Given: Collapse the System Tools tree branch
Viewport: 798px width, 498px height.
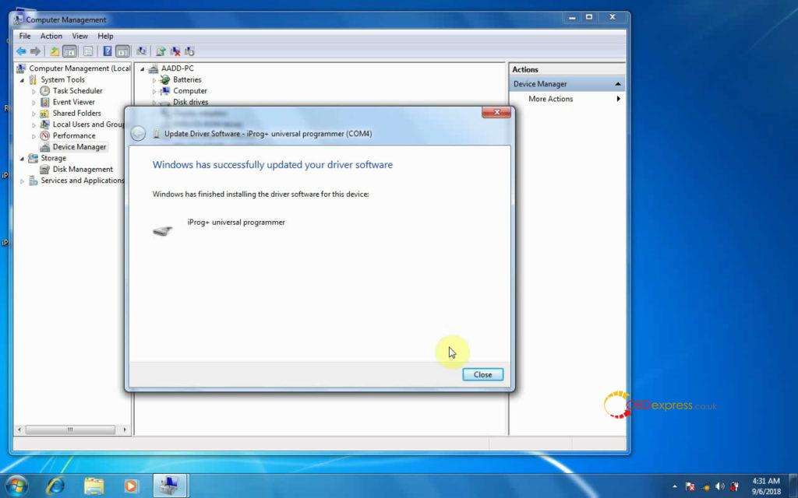Looking at the screenshot, I should click(22, 80).
